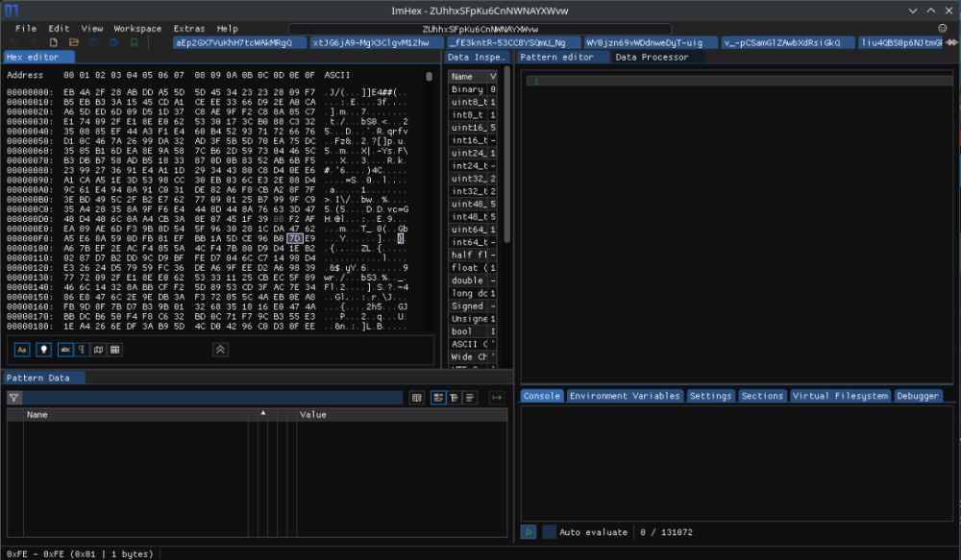
Task: Enable the Auto evaluate checkbox
Action: pos(549,531)
